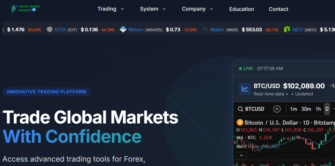Click the Vol · BTC indicator label
This screenshot has width=335, height=166.
[246, 138]
